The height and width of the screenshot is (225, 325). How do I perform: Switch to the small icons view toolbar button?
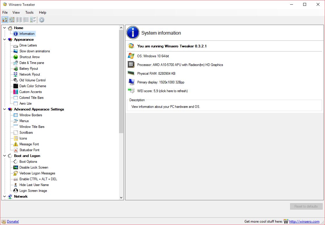click(x=12, y=20)
